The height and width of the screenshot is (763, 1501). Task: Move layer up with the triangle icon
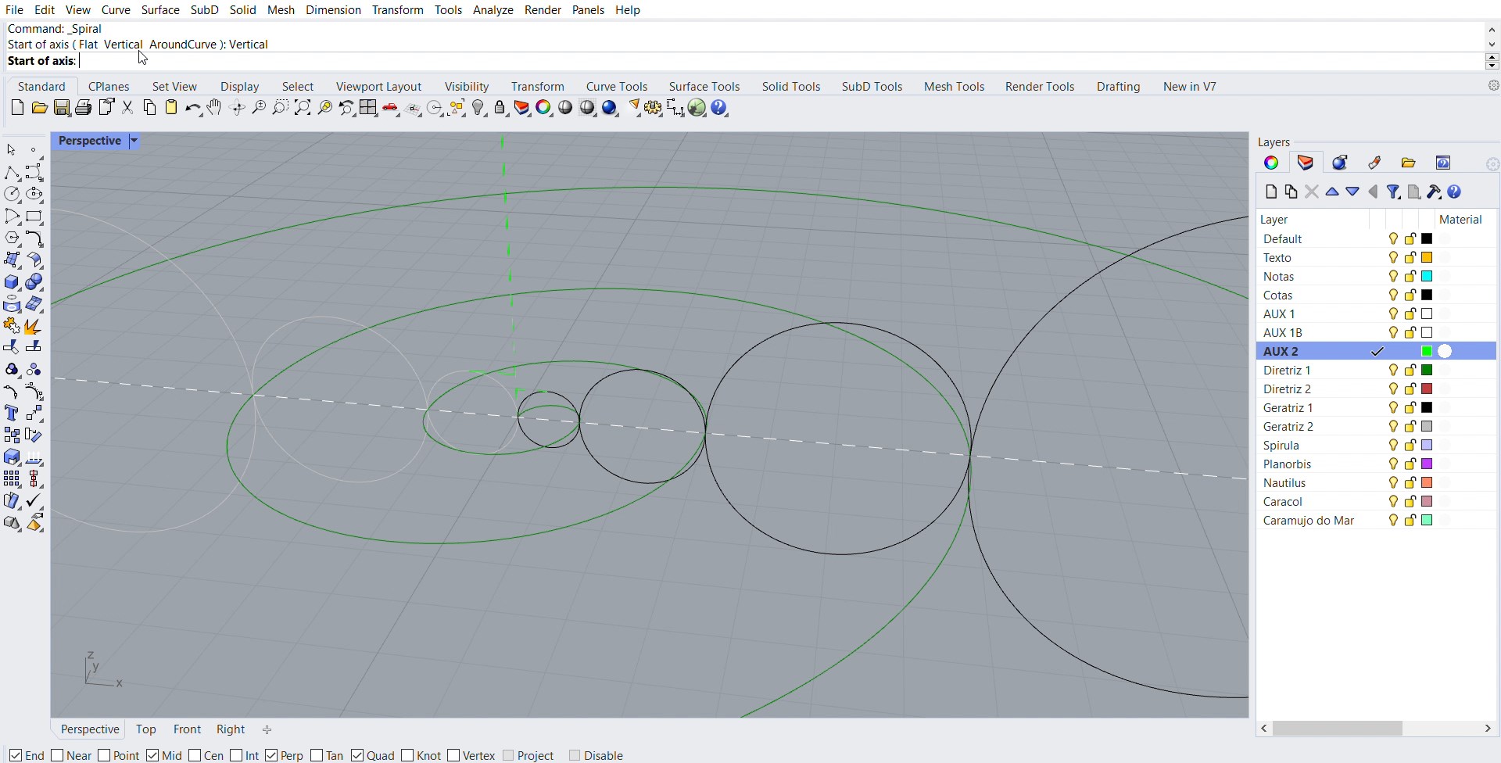pyautogui.click(x=1332, y=192)
